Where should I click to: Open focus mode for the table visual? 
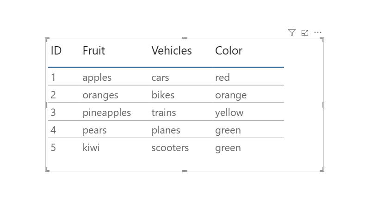tap(305, 32)
